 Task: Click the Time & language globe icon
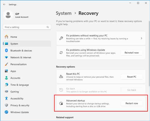(x=6, y=85)
